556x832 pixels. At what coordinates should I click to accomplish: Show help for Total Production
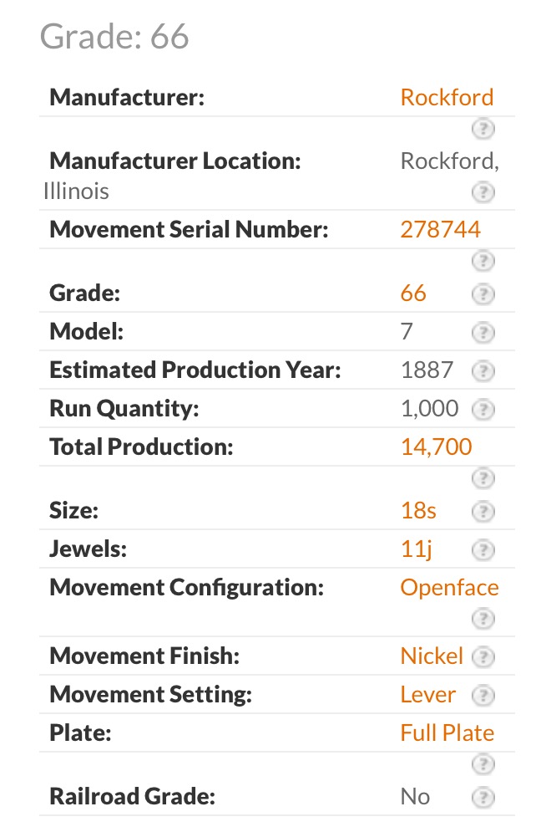483,478
